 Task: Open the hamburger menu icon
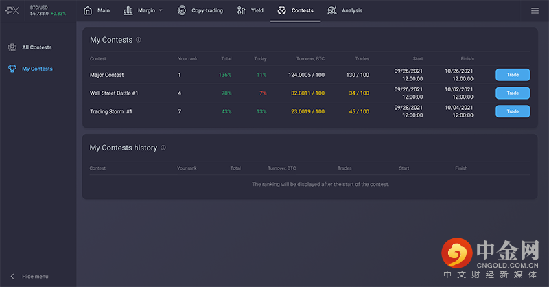point(535,11)
